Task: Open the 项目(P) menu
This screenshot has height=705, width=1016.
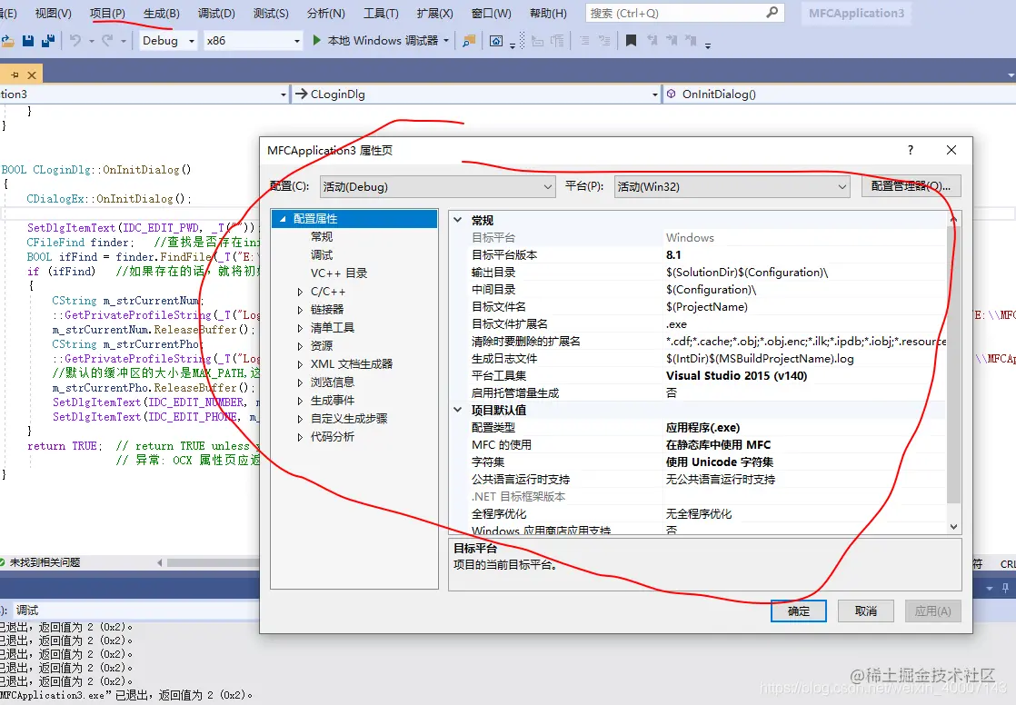Action: 107,13
